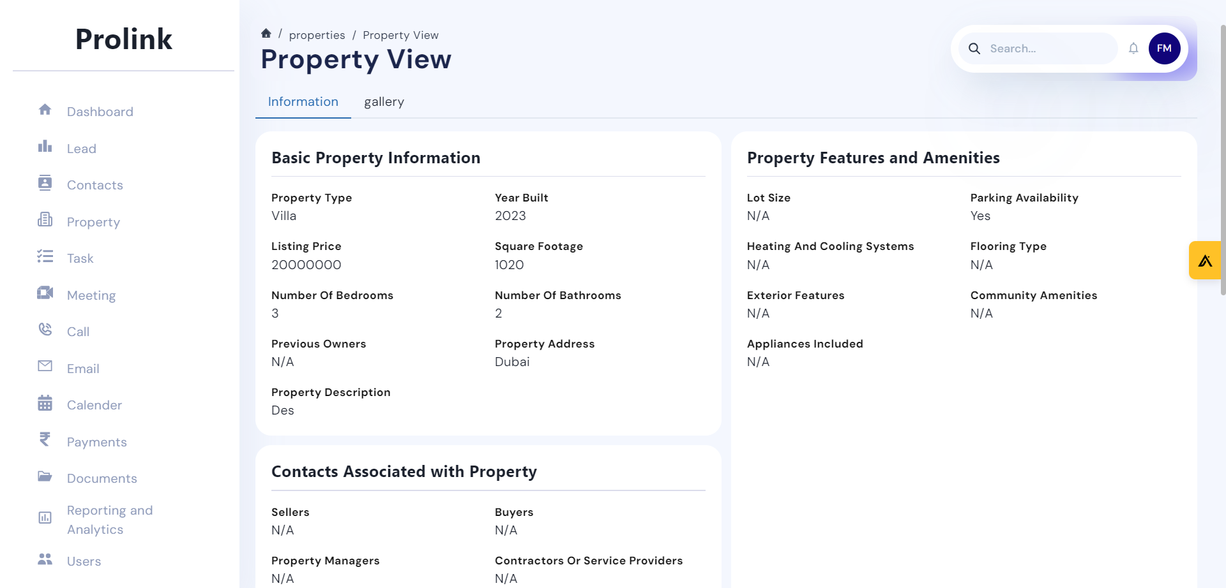Open Meeting using the camera icon
Image resolution: width=1226 pixels, height=588 pixels.
click(45, 293)
